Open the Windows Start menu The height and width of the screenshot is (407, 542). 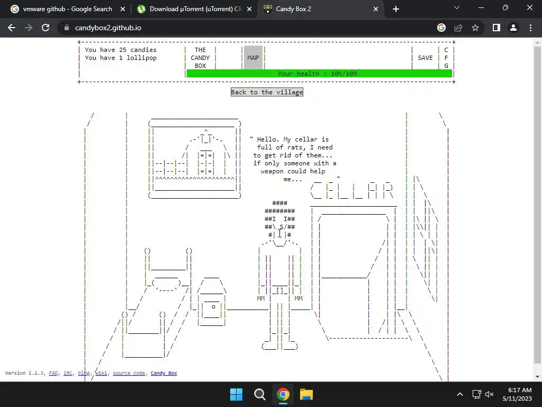tap(237, 394)
